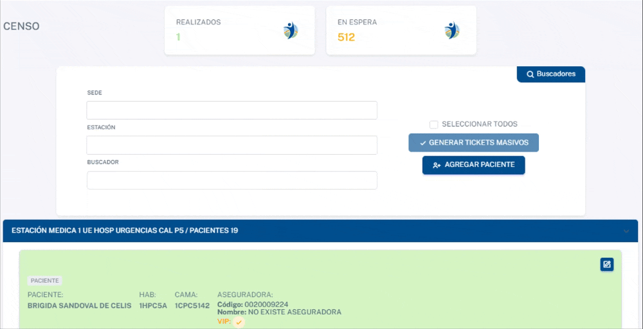Click patient name Brigida Sandoval de Celis
Viewport: 643px width, 329px height.
(80, 306)
